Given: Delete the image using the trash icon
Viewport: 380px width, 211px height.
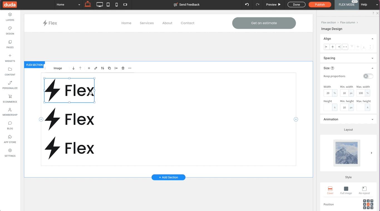Looking at the screenshot, I should (x=123, y=68).
